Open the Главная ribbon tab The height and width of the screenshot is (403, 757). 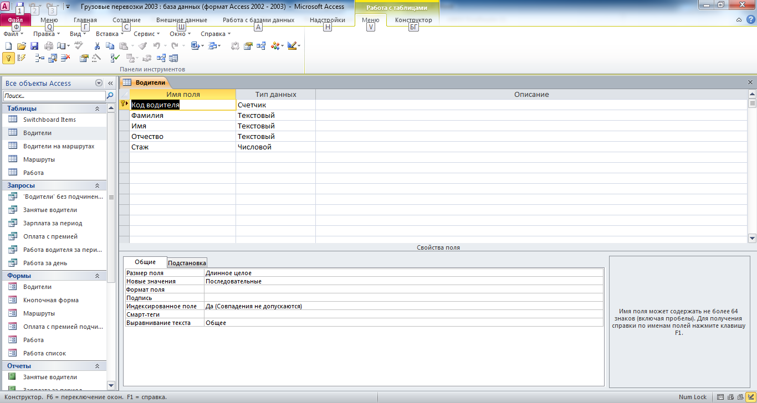point(85,20)
